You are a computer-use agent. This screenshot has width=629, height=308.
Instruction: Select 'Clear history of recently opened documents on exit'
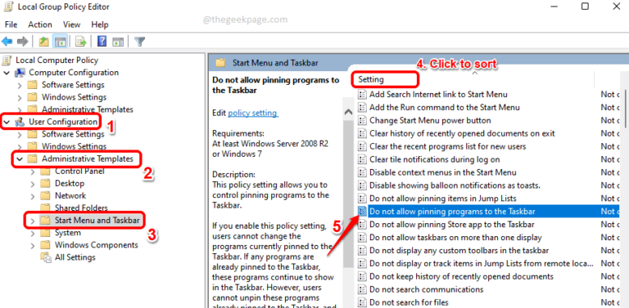pyautogui.click(x=462, y=133)
